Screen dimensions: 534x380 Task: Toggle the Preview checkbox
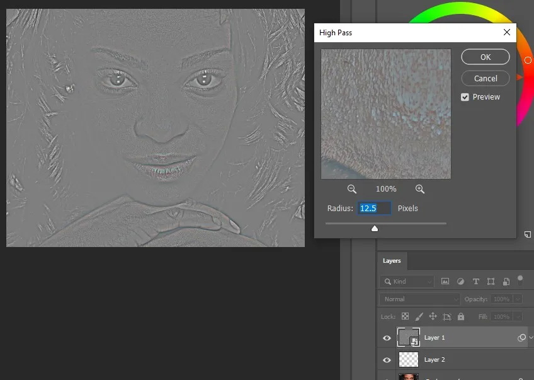point(465,97)
